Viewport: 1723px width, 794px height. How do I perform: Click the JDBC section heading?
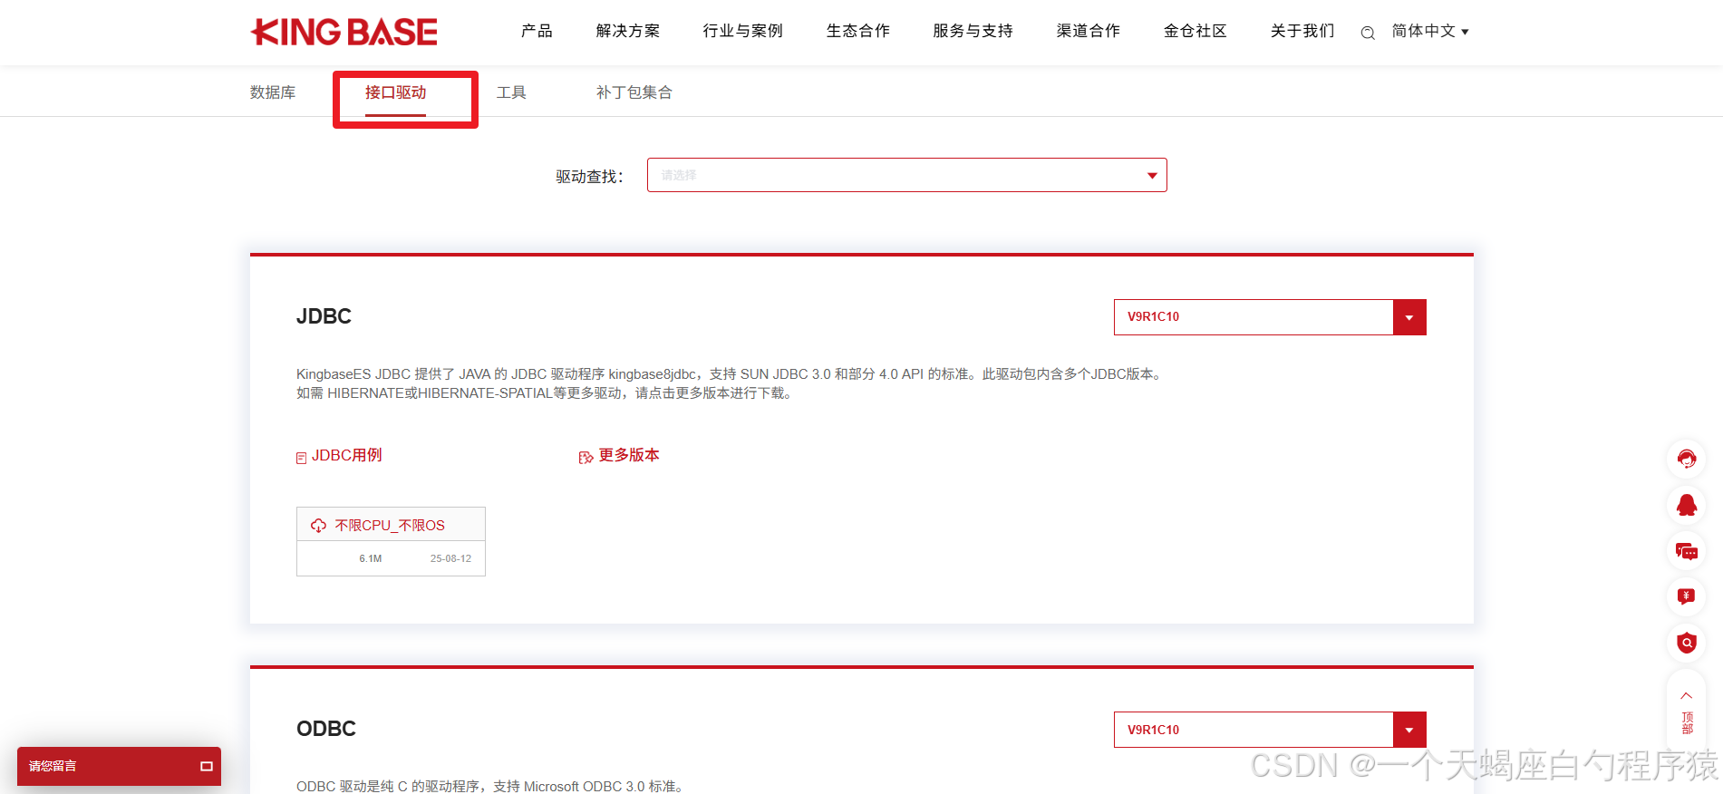click(x=324, y=316)
